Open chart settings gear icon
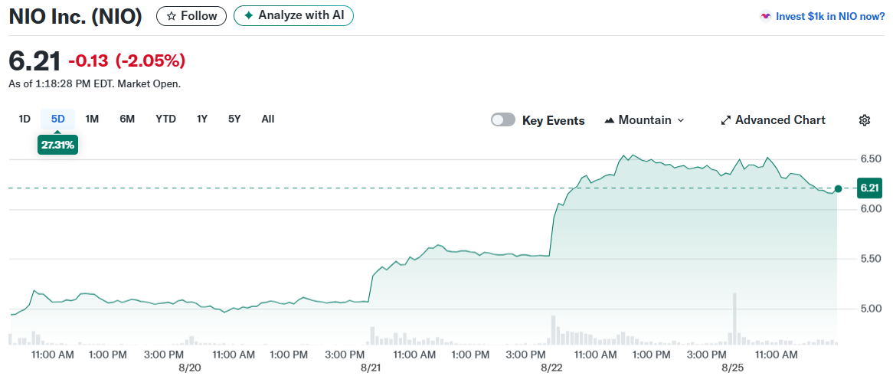Viewport: 893px width, 376px height. click(x=865, y=120)
